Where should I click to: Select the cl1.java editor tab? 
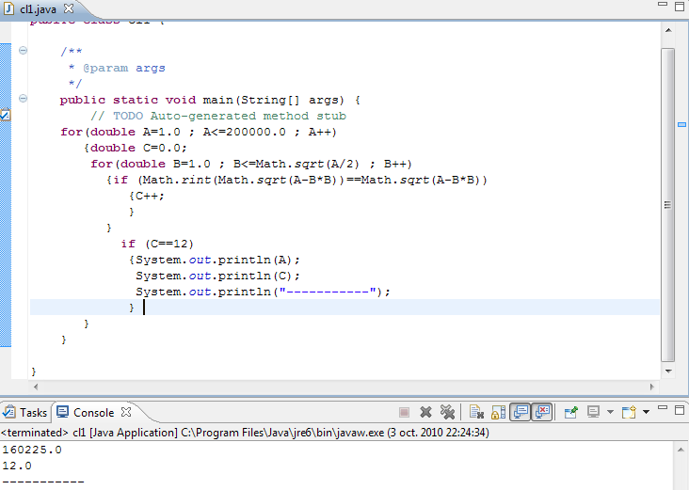(38, 8)
